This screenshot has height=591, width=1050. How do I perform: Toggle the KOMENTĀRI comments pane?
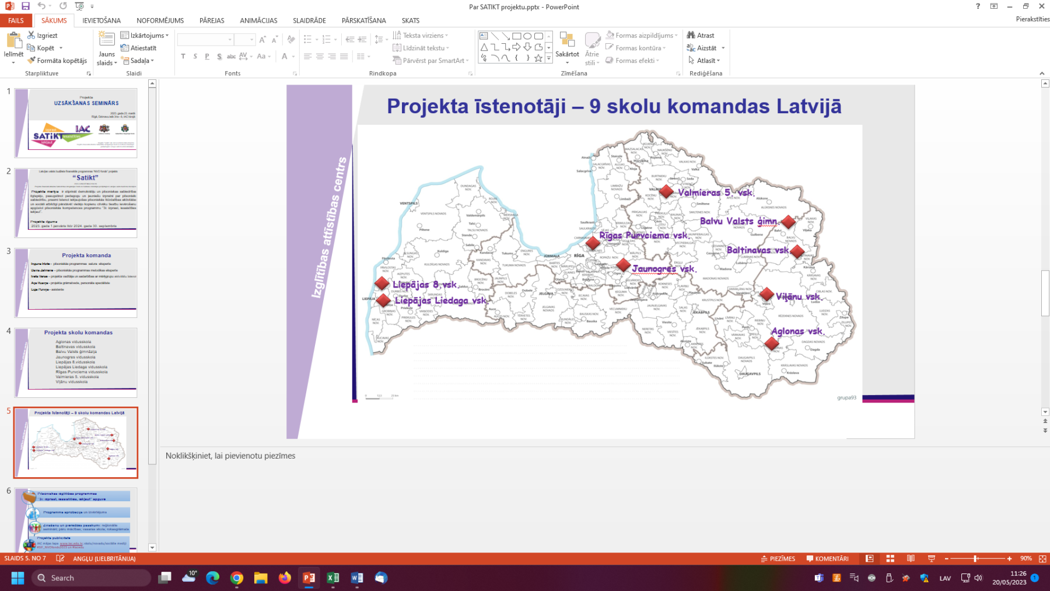tap(827, 559)
